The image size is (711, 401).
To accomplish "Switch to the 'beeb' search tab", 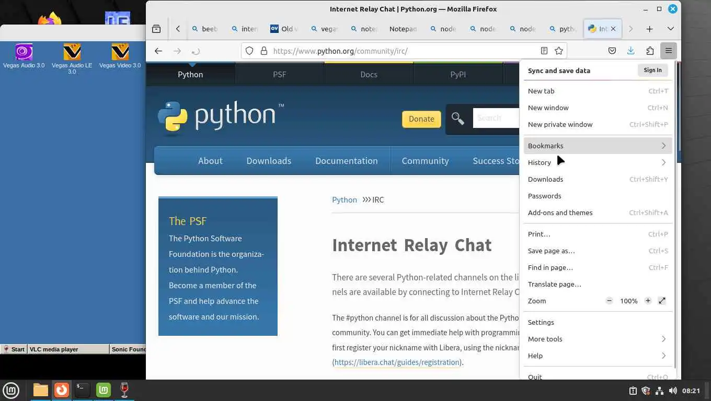I will [x=204, y=29].
